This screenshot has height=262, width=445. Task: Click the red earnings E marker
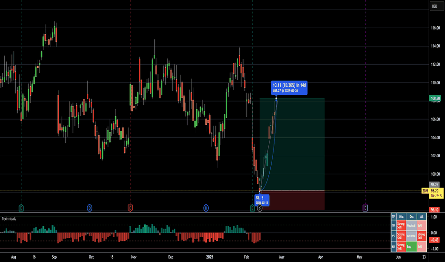click(130, 208)
